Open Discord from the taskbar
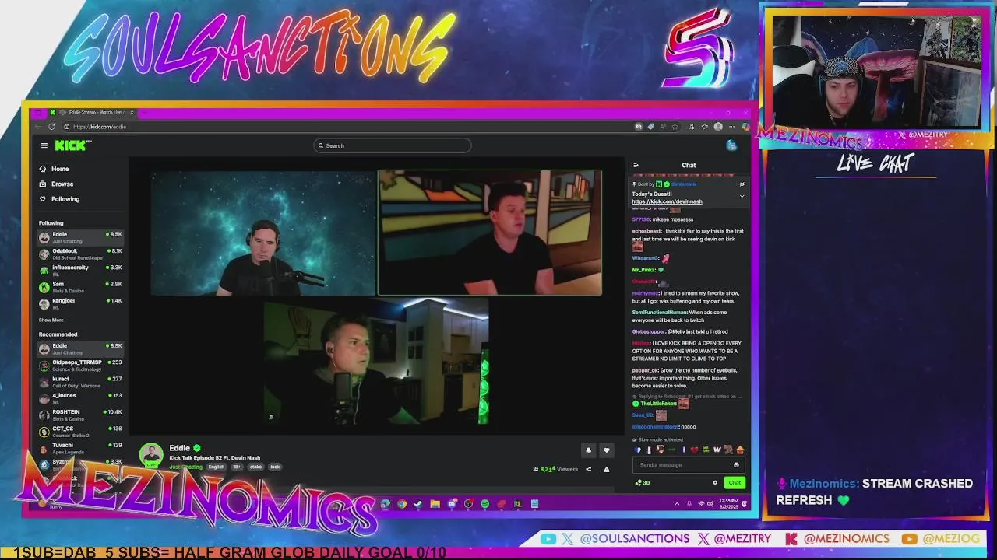 (x=452, y=504)
